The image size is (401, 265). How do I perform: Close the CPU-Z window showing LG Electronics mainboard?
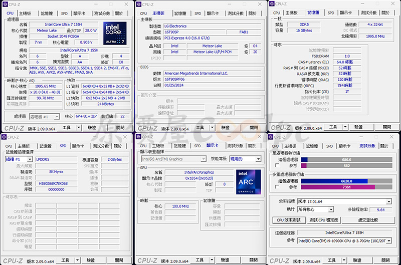pos(260,5)
